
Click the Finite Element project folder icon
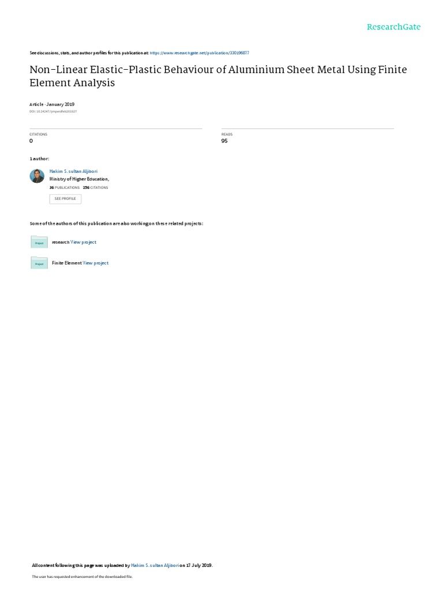coord(39,263)
